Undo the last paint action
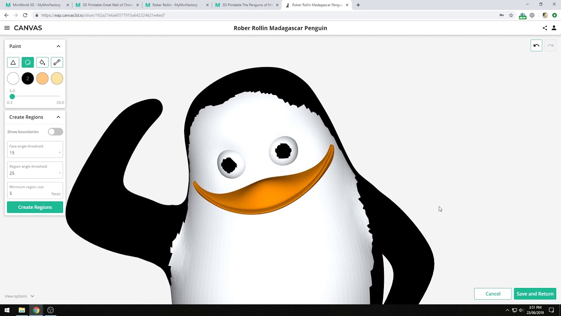This screenshot has height=316, width=561. (x=536, y=46)
